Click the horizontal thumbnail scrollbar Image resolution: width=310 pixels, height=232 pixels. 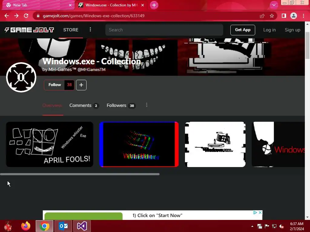pos(80,174)
